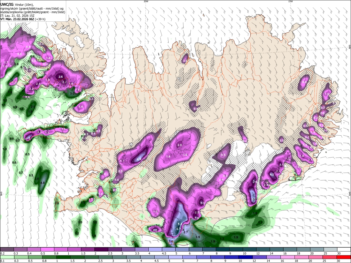
Task: Click the "8.3" precipitation value
Action: (180, 224)
